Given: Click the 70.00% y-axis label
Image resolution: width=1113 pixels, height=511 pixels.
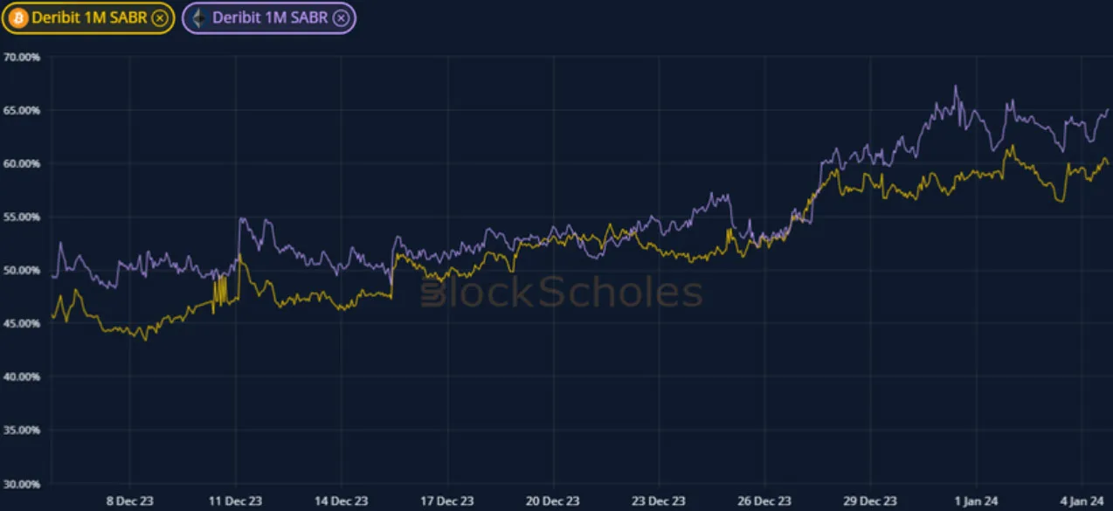Looking at the screenshot, I should point(22,58).
